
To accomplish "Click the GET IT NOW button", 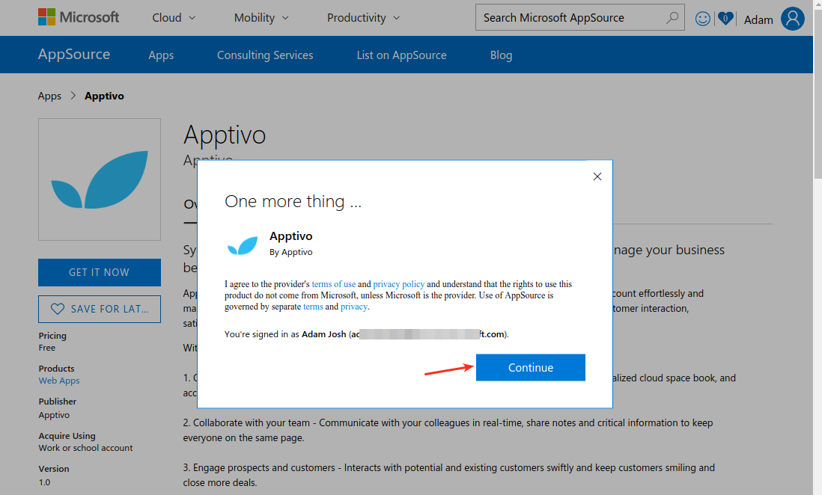I will click(x=100, y=272).
